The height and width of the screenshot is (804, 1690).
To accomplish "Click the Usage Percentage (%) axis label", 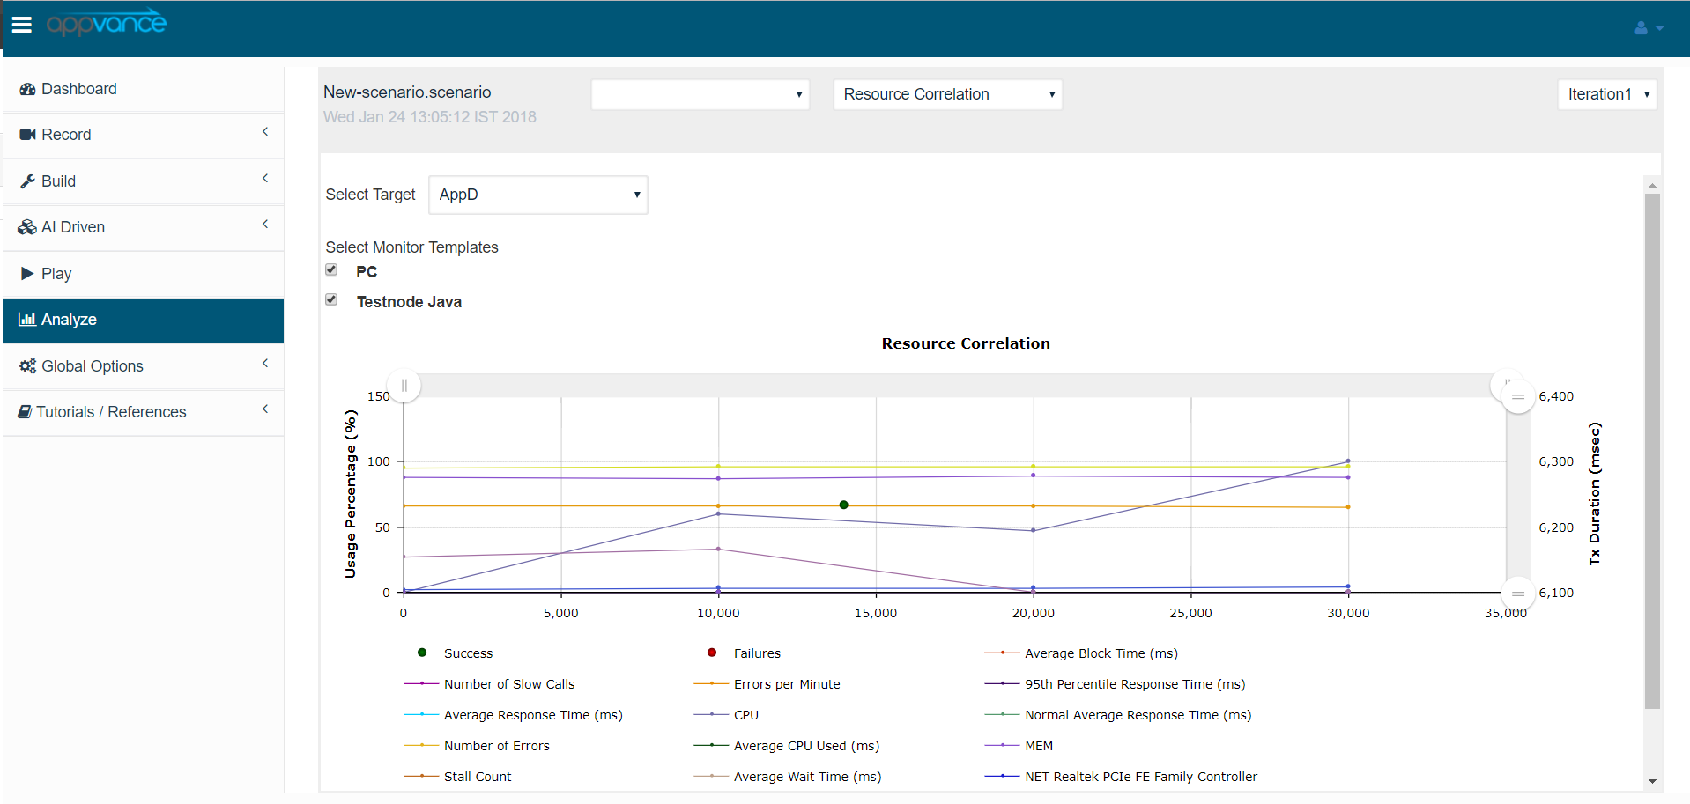I will (x=351, y=494).
